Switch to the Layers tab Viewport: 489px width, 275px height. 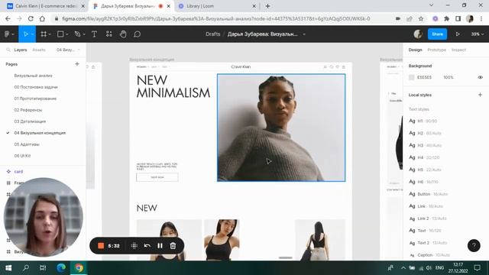tap(21, 50)
